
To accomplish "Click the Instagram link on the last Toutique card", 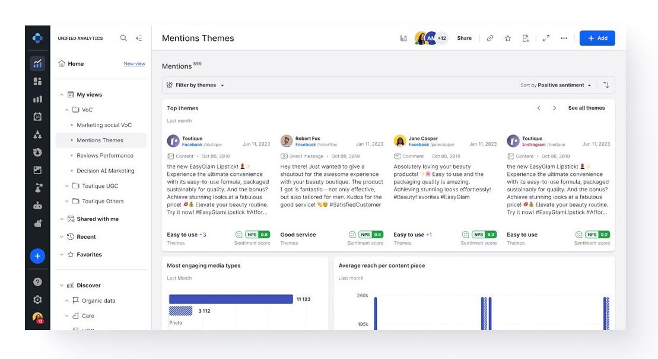I will point(533,145).
